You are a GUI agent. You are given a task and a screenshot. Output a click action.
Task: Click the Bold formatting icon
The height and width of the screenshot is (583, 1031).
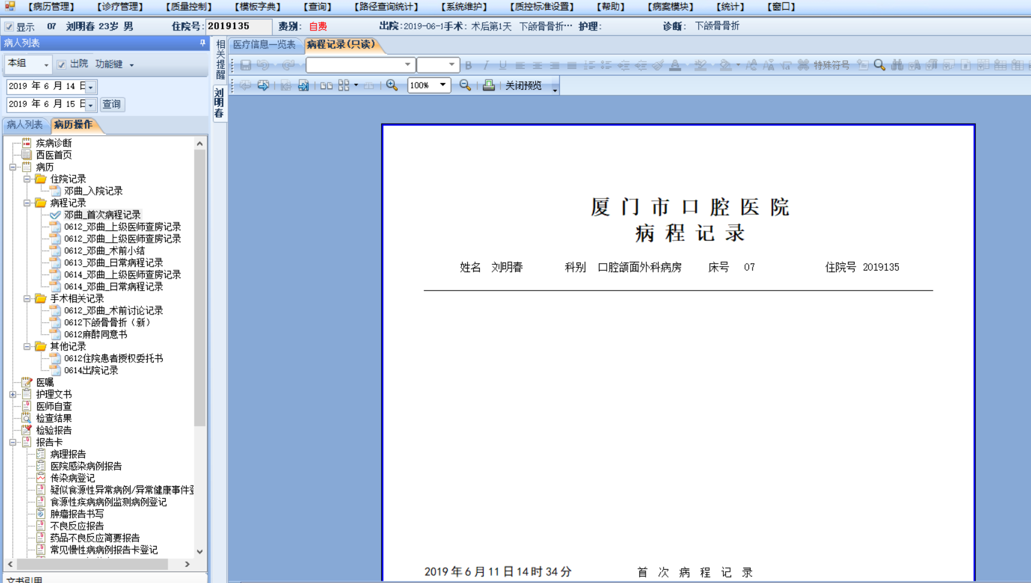point(469,65)
